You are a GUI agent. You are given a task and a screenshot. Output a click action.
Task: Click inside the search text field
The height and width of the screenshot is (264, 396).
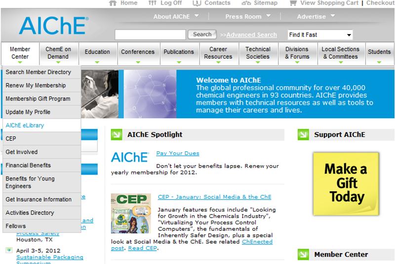(150, 35)
